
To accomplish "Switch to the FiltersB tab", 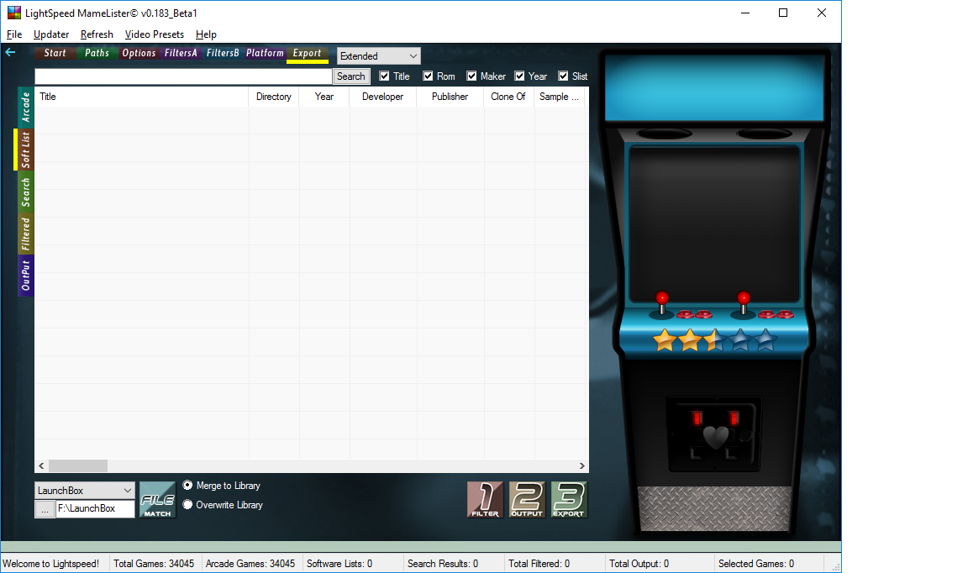I will (x=223, y=53).
